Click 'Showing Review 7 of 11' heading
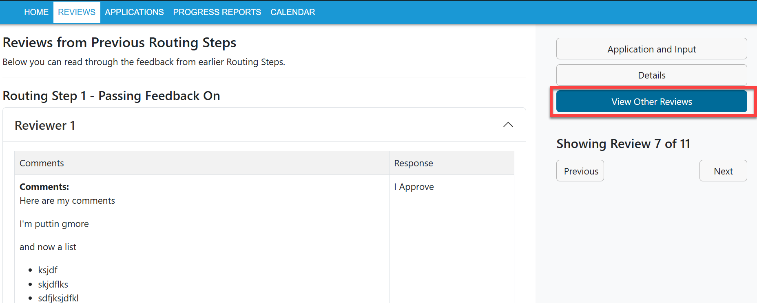This screenshot has width=757, height=303. (623, 144)
